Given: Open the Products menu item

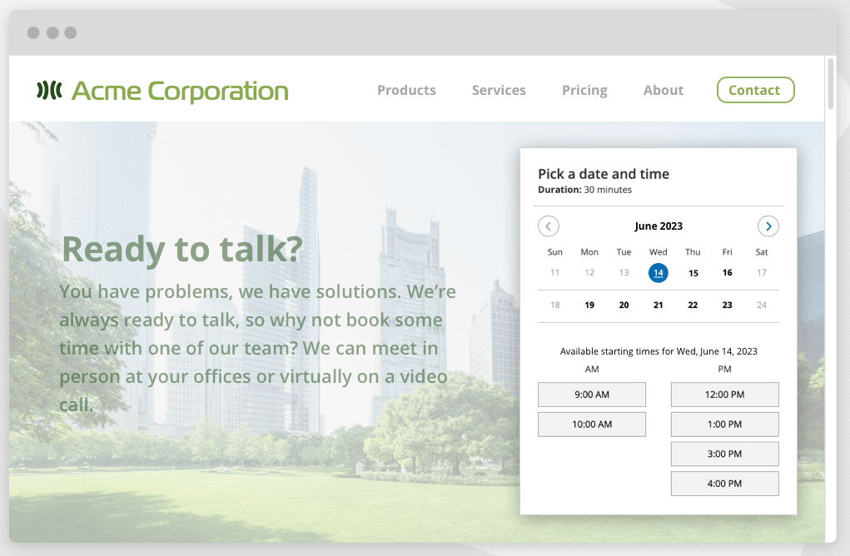Looking at the screenshot, I should click(406, 90).
